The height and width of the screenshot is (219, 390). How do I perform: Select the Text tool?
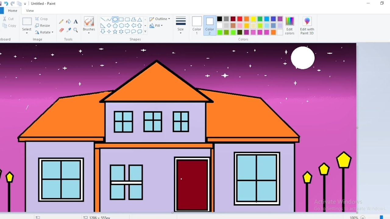pos(76,22)
